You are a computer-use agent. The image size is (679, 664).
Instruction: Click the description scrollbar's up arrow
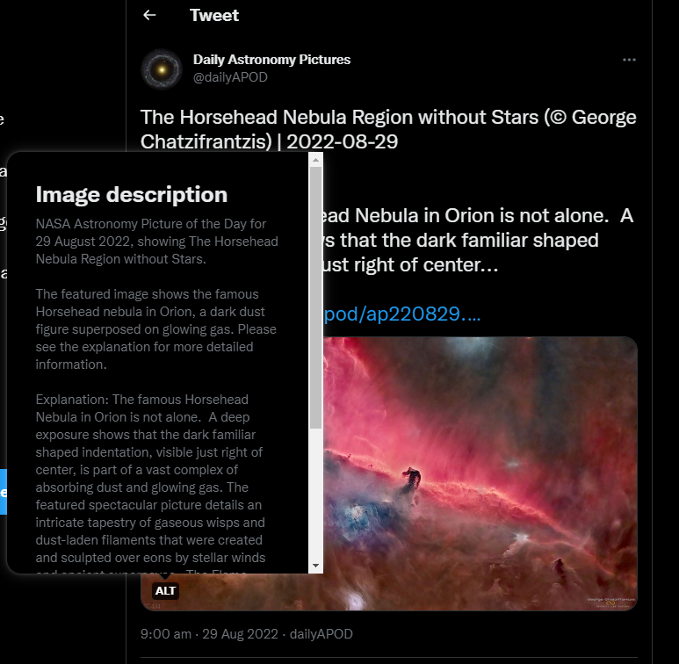tap(315, 160)
